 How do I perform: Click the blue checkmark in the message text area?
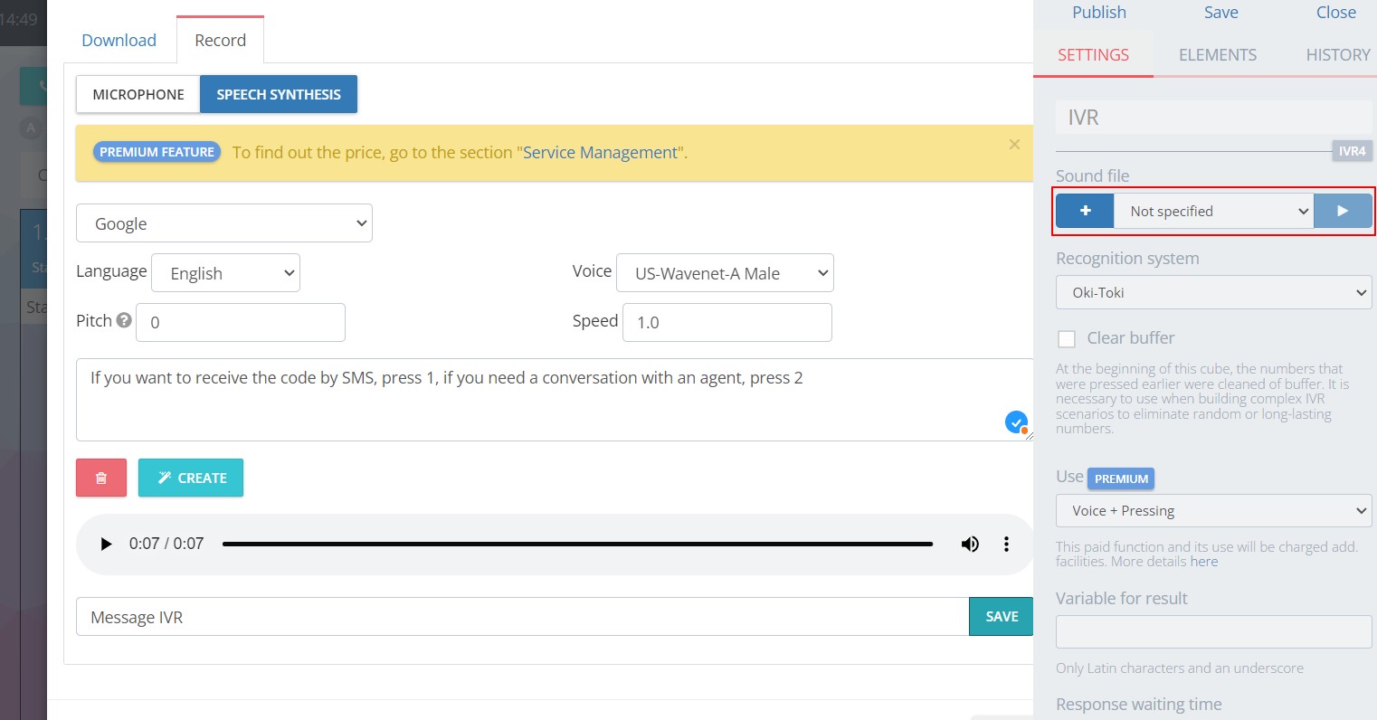[x=1015, y=422]
